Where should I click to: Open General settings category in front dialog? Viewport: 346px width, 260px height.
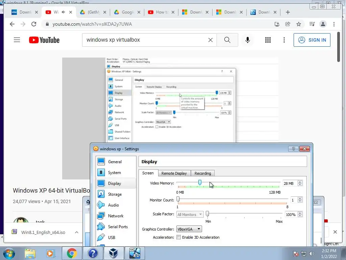(x=116, y=161)
